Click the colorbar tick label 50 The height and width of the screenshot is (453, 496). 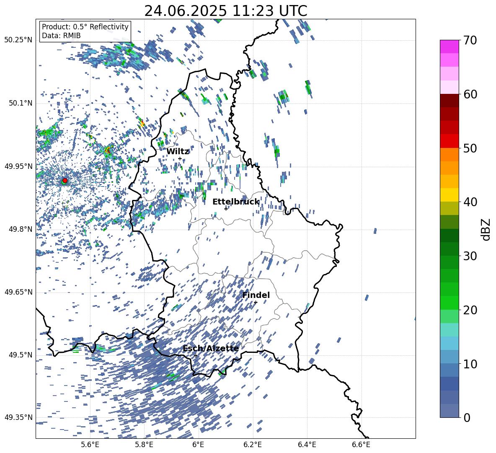tap(470, 148)
